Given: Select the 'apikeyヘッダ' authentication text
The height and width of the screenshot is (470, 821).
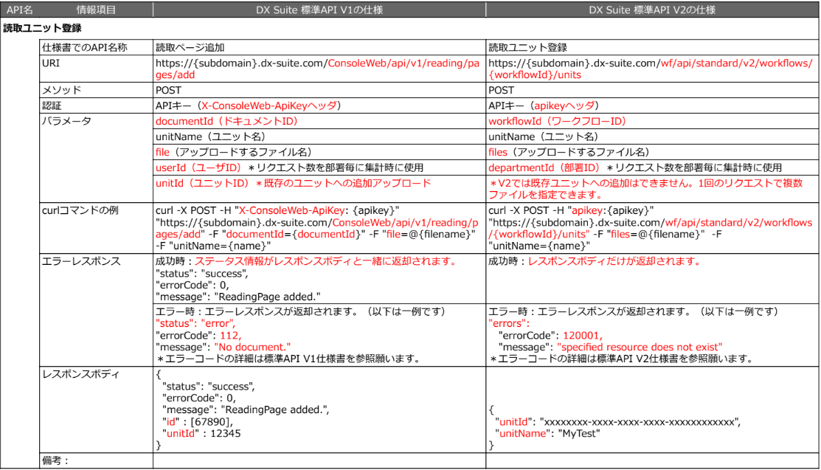Looking at the screenshot, I should tap(564, 106).
